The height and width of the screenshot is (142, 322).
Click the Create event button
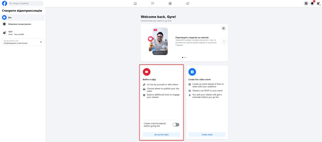point(207,135)
